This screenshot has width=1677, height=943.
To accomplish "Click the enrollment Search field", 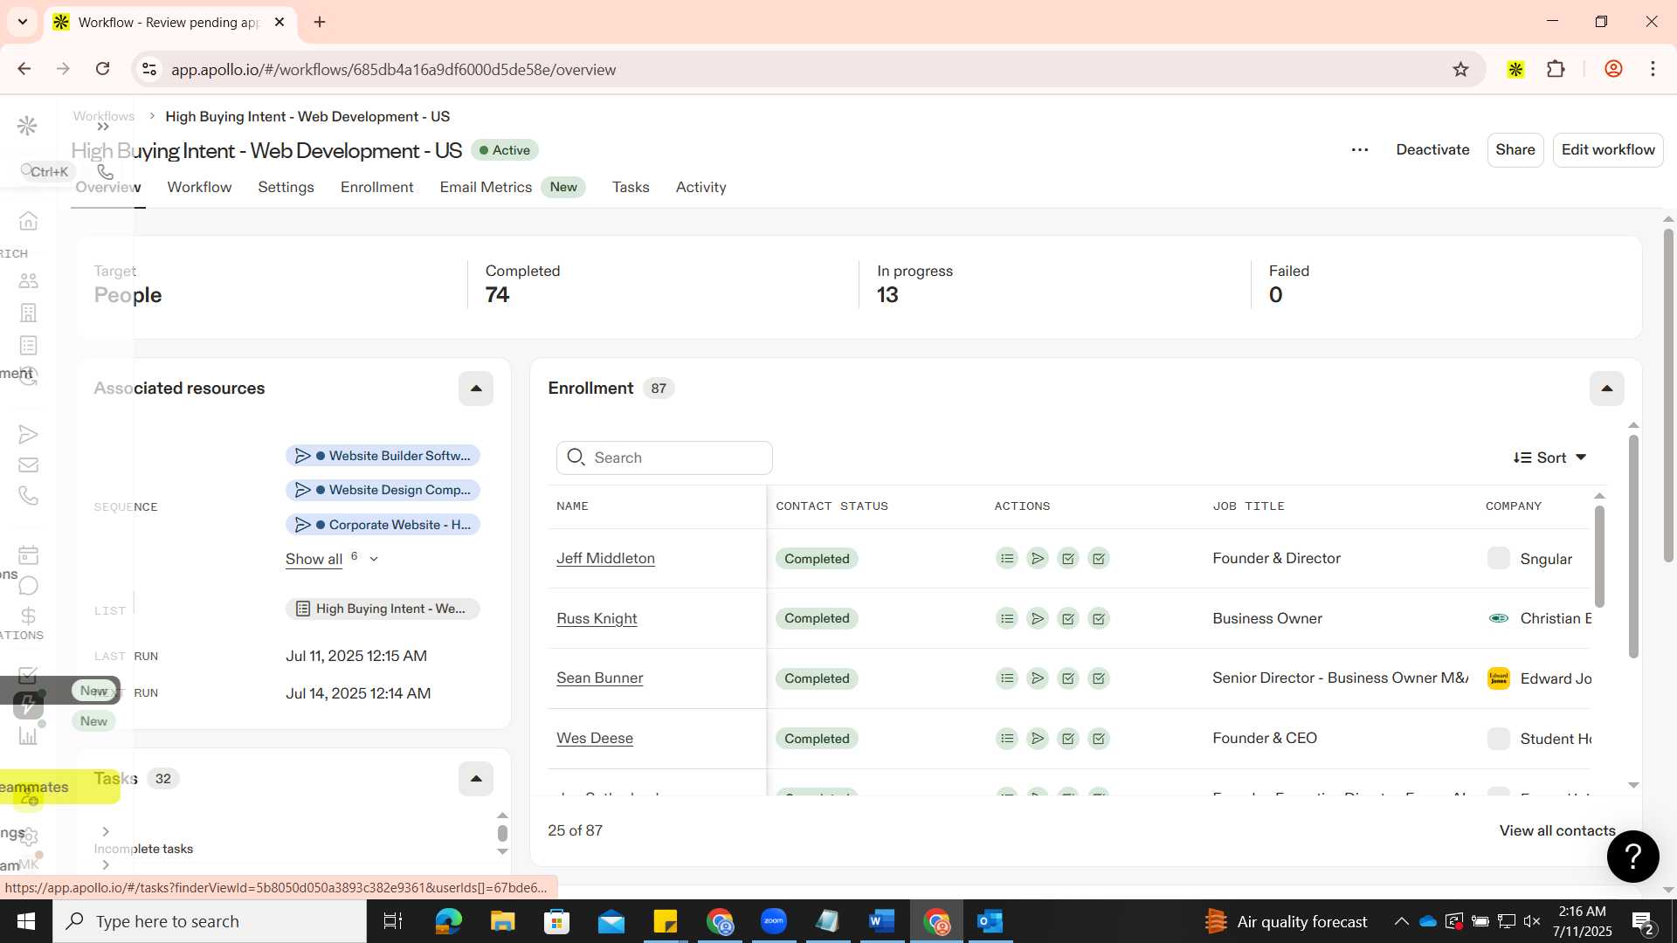I will click(665, 458).
